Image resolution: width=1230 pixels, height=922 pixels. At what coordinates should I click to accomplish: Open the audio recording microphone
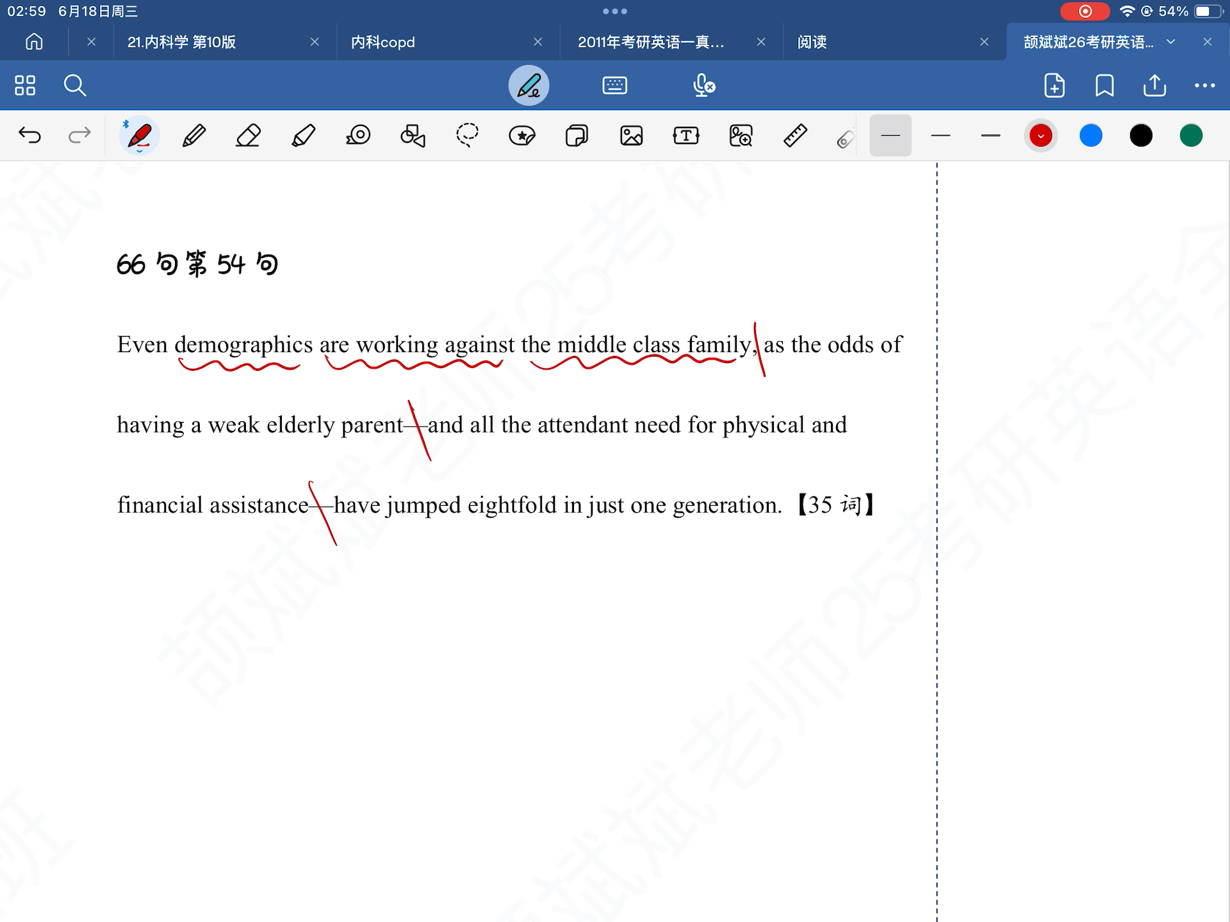pyautogui.click(x=703, y=85)
